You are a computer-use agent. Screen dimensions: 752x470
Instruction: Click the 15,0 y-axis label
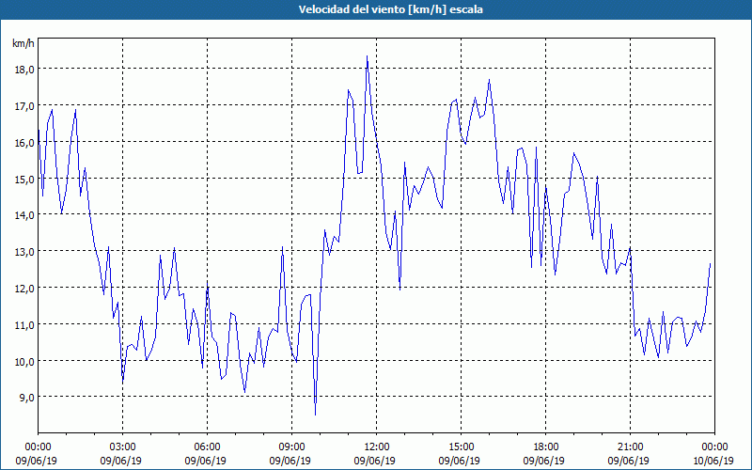pyautogui.click(x=24, y=179)
